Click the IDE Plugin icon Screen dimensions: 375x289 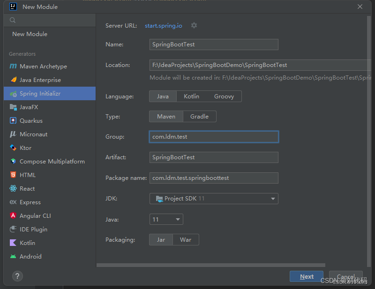click(13, 229)
